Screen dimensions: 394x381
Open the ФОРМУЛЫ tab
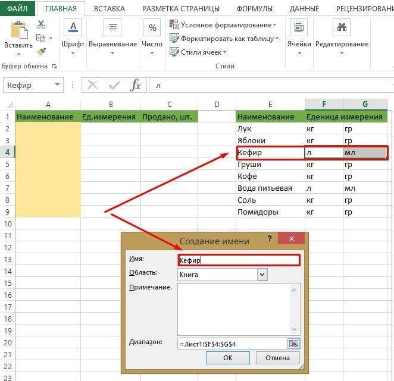pos(255,8)
